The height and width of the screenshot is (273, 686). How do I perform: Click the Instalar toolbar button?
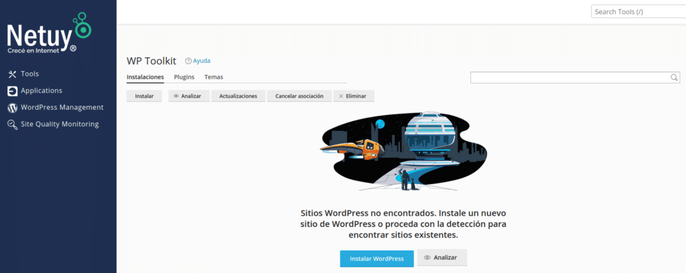(145, 96)
